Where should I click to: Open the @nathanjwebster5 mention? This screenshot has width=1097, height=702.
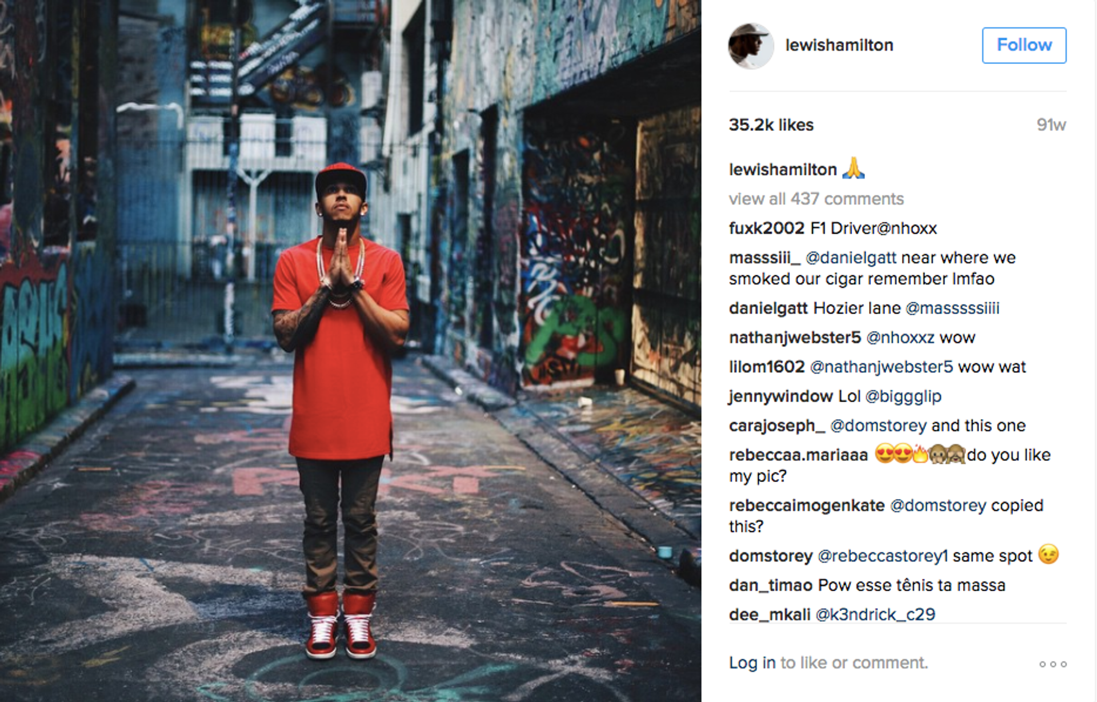[x=881, y=367]
